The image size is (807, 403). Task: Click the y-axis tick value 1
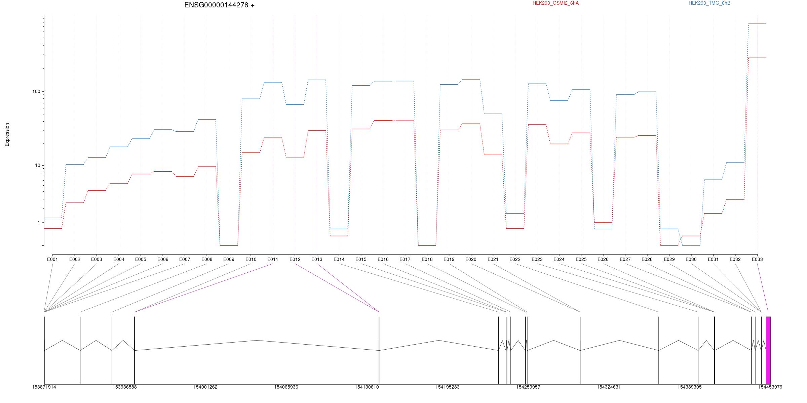coord(39,222)
